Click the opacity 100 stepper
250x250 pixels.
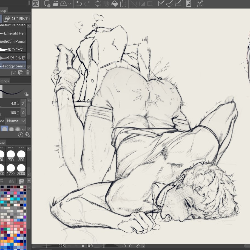[x=18, y=113]
